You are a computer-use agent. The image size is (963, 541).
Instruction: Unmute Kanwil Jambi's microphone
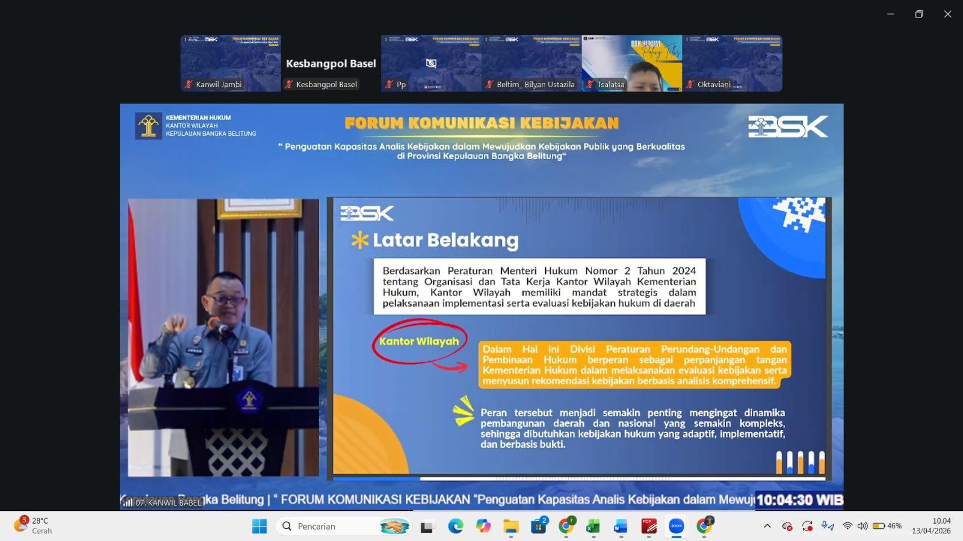click(187, 85)
